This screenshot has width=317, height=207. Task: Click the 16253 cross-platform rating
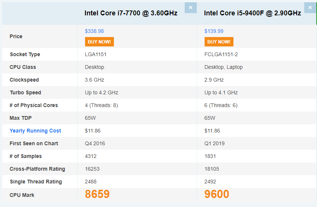pyautogui.click(x=92, y=169)
